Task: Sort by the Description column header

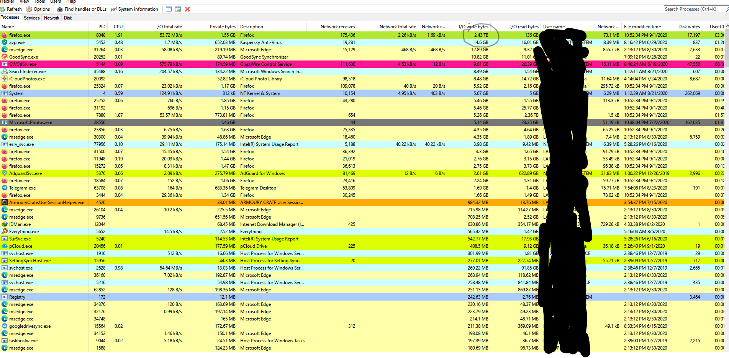Action: (272, 27)
